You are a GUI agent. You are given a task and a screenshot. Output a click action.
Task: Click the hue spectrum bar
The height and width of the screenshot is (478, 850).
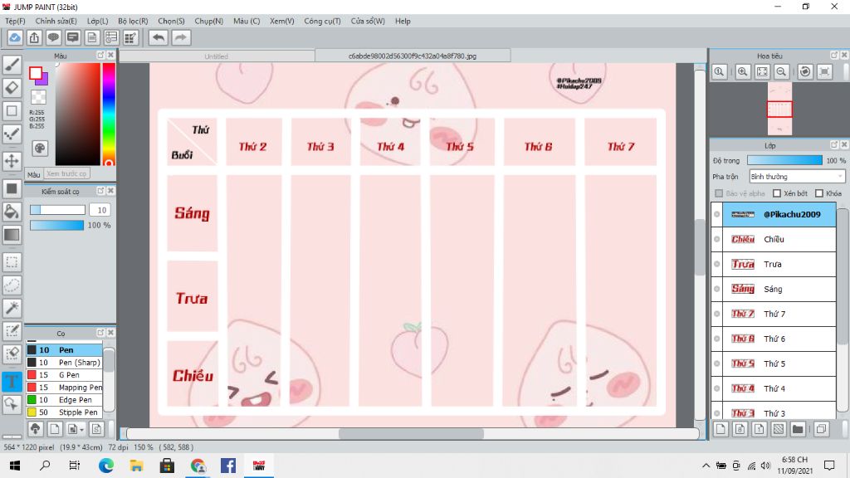coord(109,114)
